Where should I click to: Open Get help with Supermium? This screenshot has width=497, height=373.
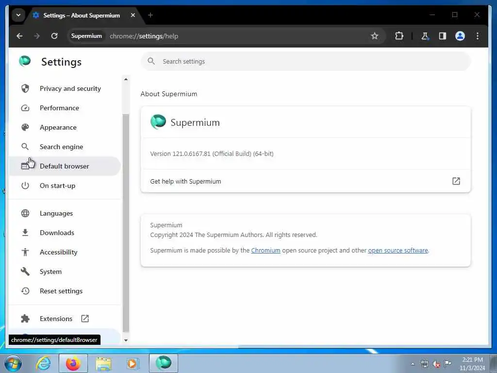pos(306,181)
